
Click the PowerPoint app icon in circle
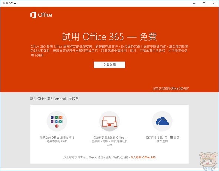coord(61,117)
